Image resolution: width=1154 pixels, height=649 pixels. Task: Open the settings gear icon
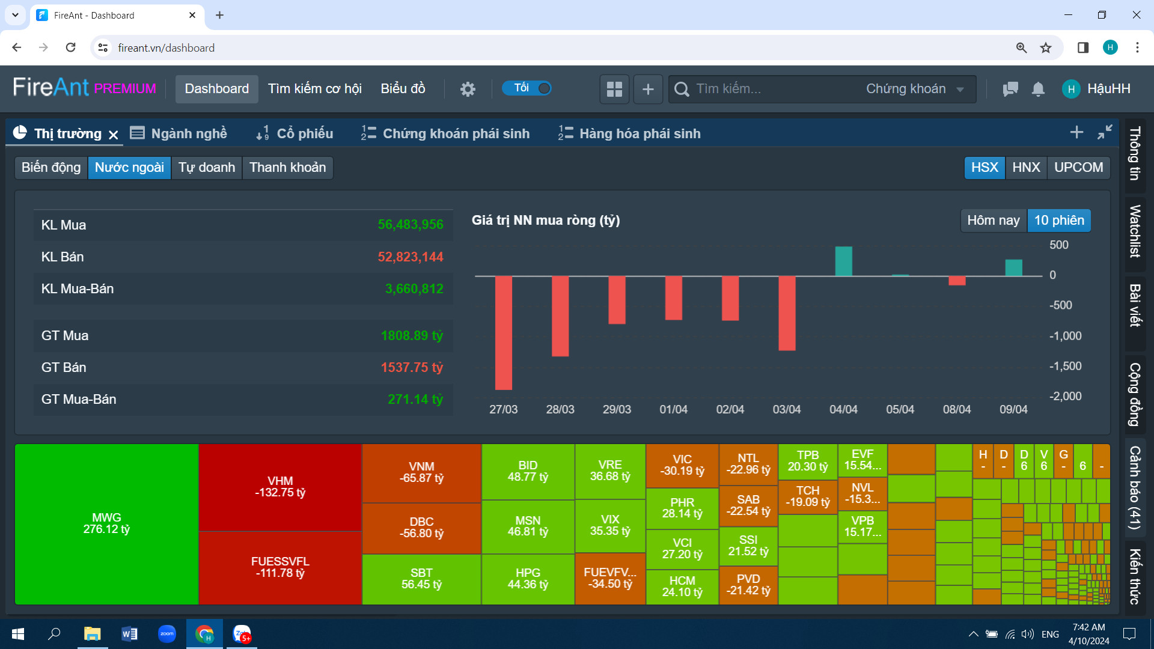pyautogui.click(x=468, y=89)
